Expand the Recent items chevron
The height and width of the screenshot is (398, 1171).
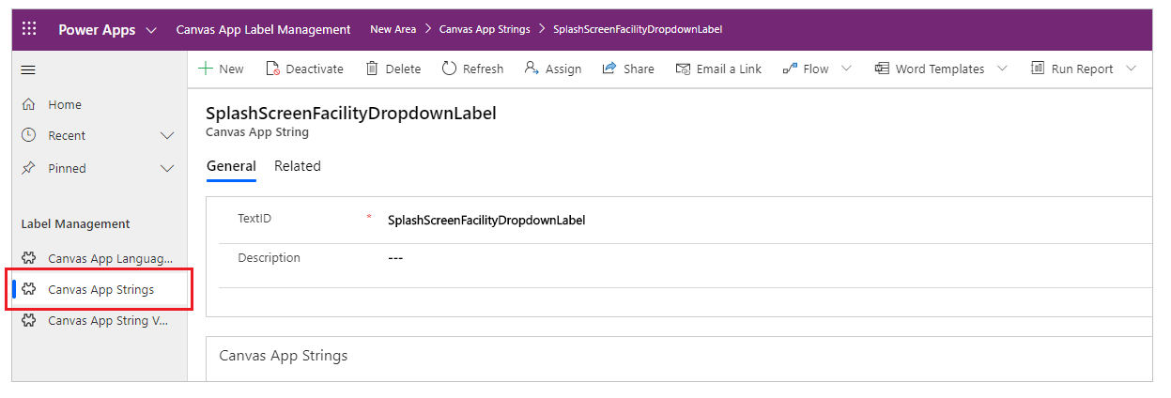[167, 136]
